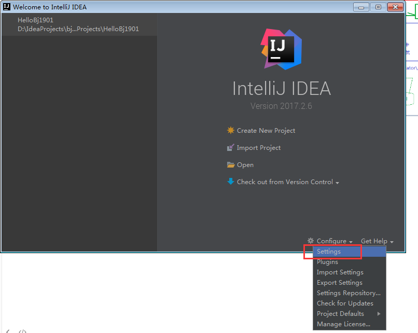Click the IJ icon in the title bar

[7, 7]
